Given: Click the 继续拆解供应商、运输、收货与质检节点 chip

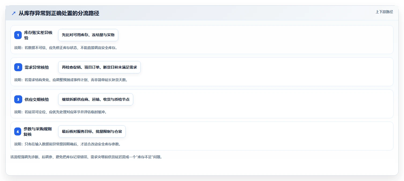Looking at the screenshot, I should click(x=96, y=99).
